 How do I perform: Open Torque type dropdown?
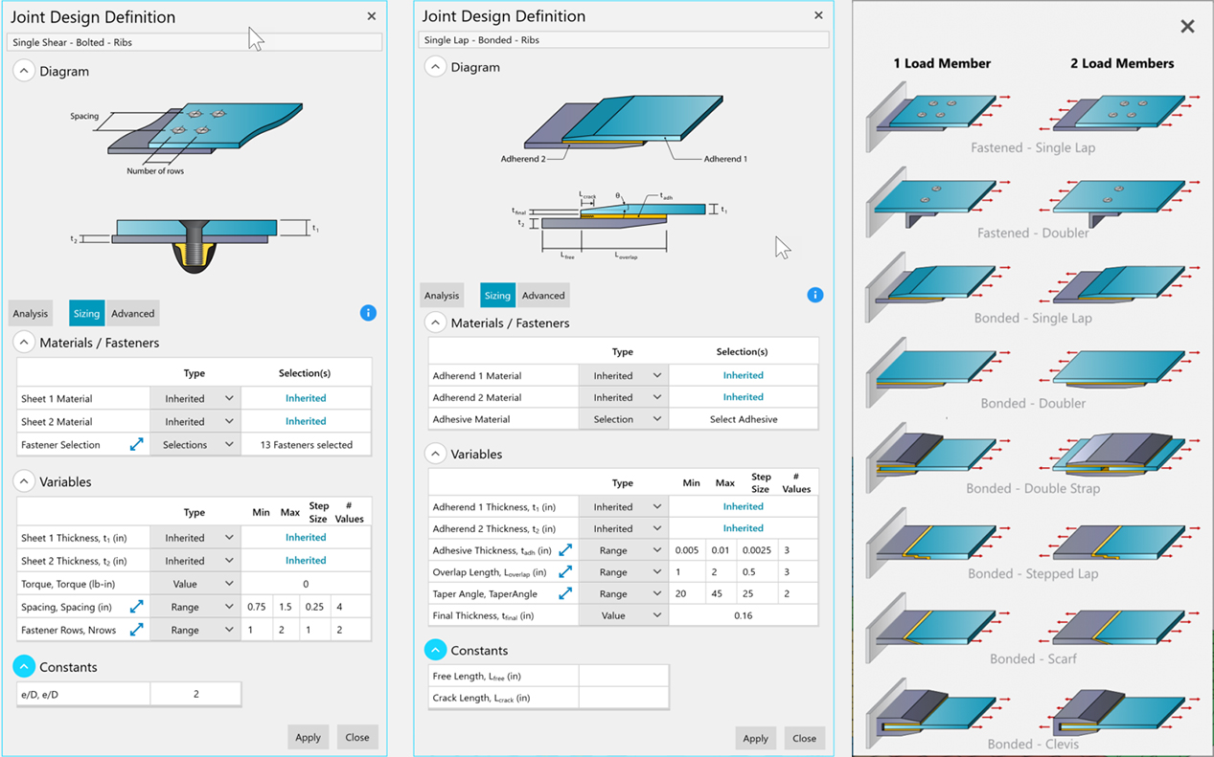point(195,584)
